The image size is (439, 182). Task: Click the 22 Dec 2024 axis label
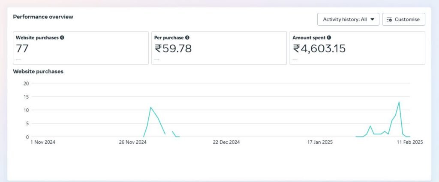pyautogui.click(x=226, y=143)
